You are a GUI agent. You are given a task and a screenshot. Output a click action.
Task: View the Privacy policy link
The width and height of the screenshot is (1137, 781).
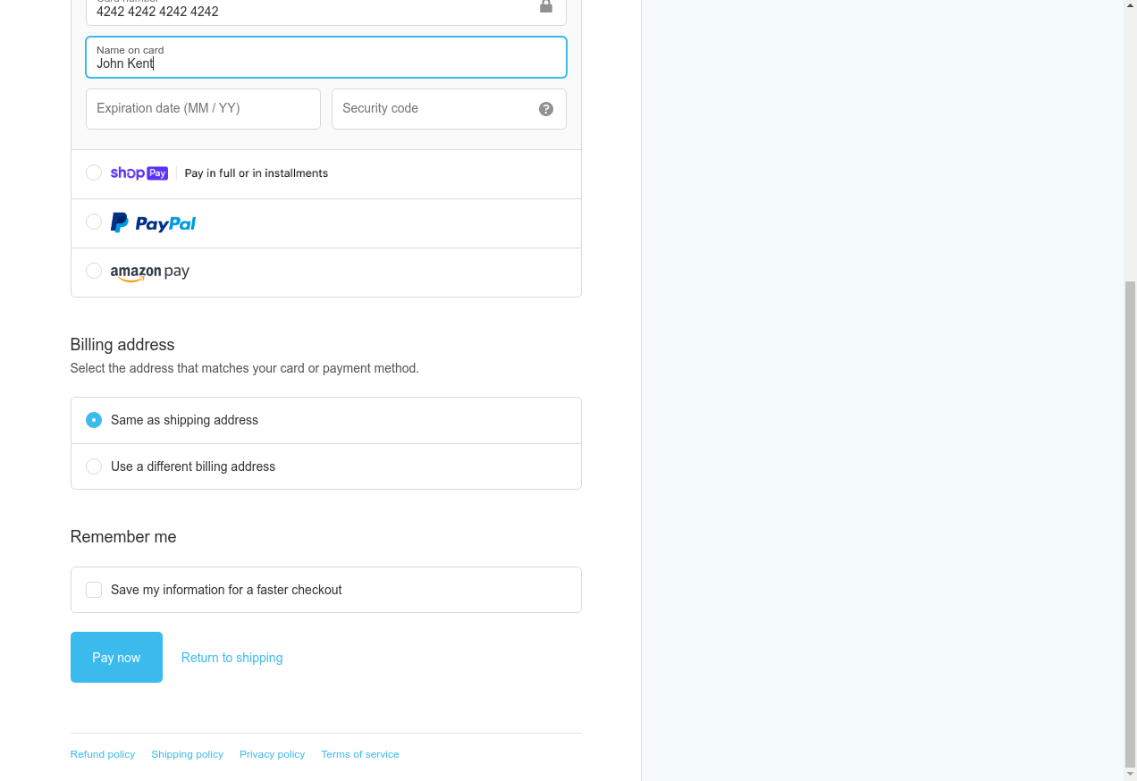point(272,754)
